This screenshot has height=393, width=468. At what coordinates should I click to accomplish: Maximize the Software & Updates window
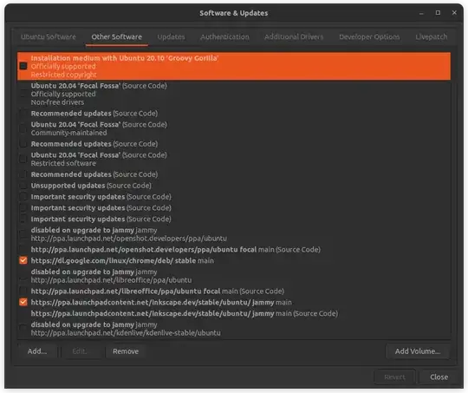[438, 13]
